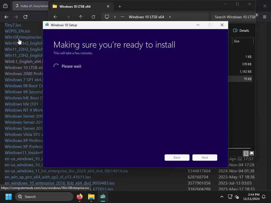Select the file row sized 79 KB
Screen dimensions: 271x203
240,79
